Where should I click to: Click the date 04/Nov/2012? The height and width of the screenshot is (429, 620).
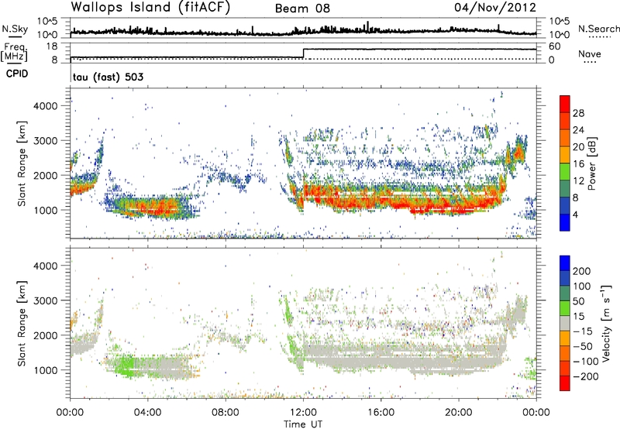coord(495,8)
